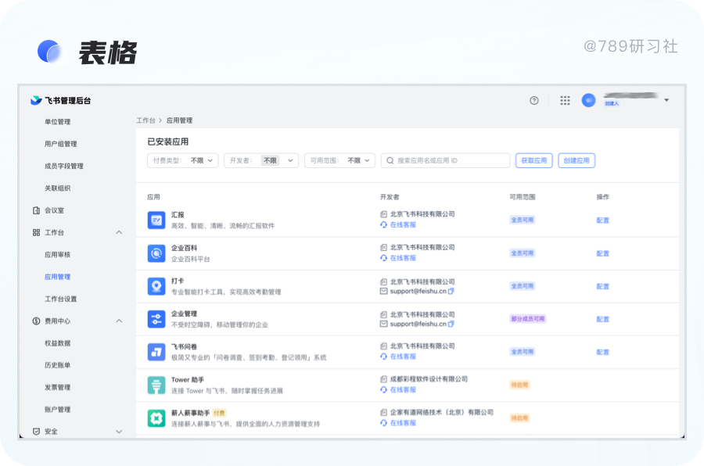
Task: Collapse the 费用中心 sidebar section
Action: pyautogui.click(x=119, y=321)
